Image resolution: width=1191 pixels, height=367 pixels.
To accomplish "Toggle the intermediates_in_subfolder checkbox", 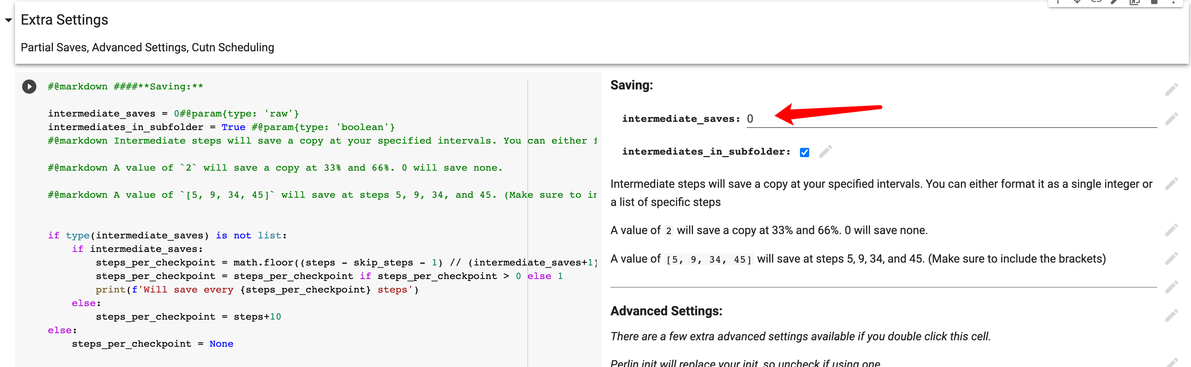I will point(805,153).
